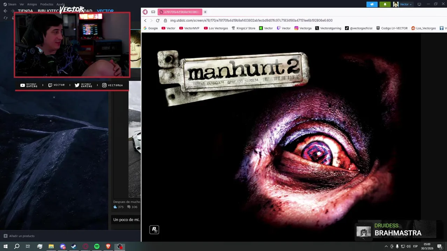Click the Manhunt 2 cover image
Screen dimensions: 447x251
click(281, 137)
